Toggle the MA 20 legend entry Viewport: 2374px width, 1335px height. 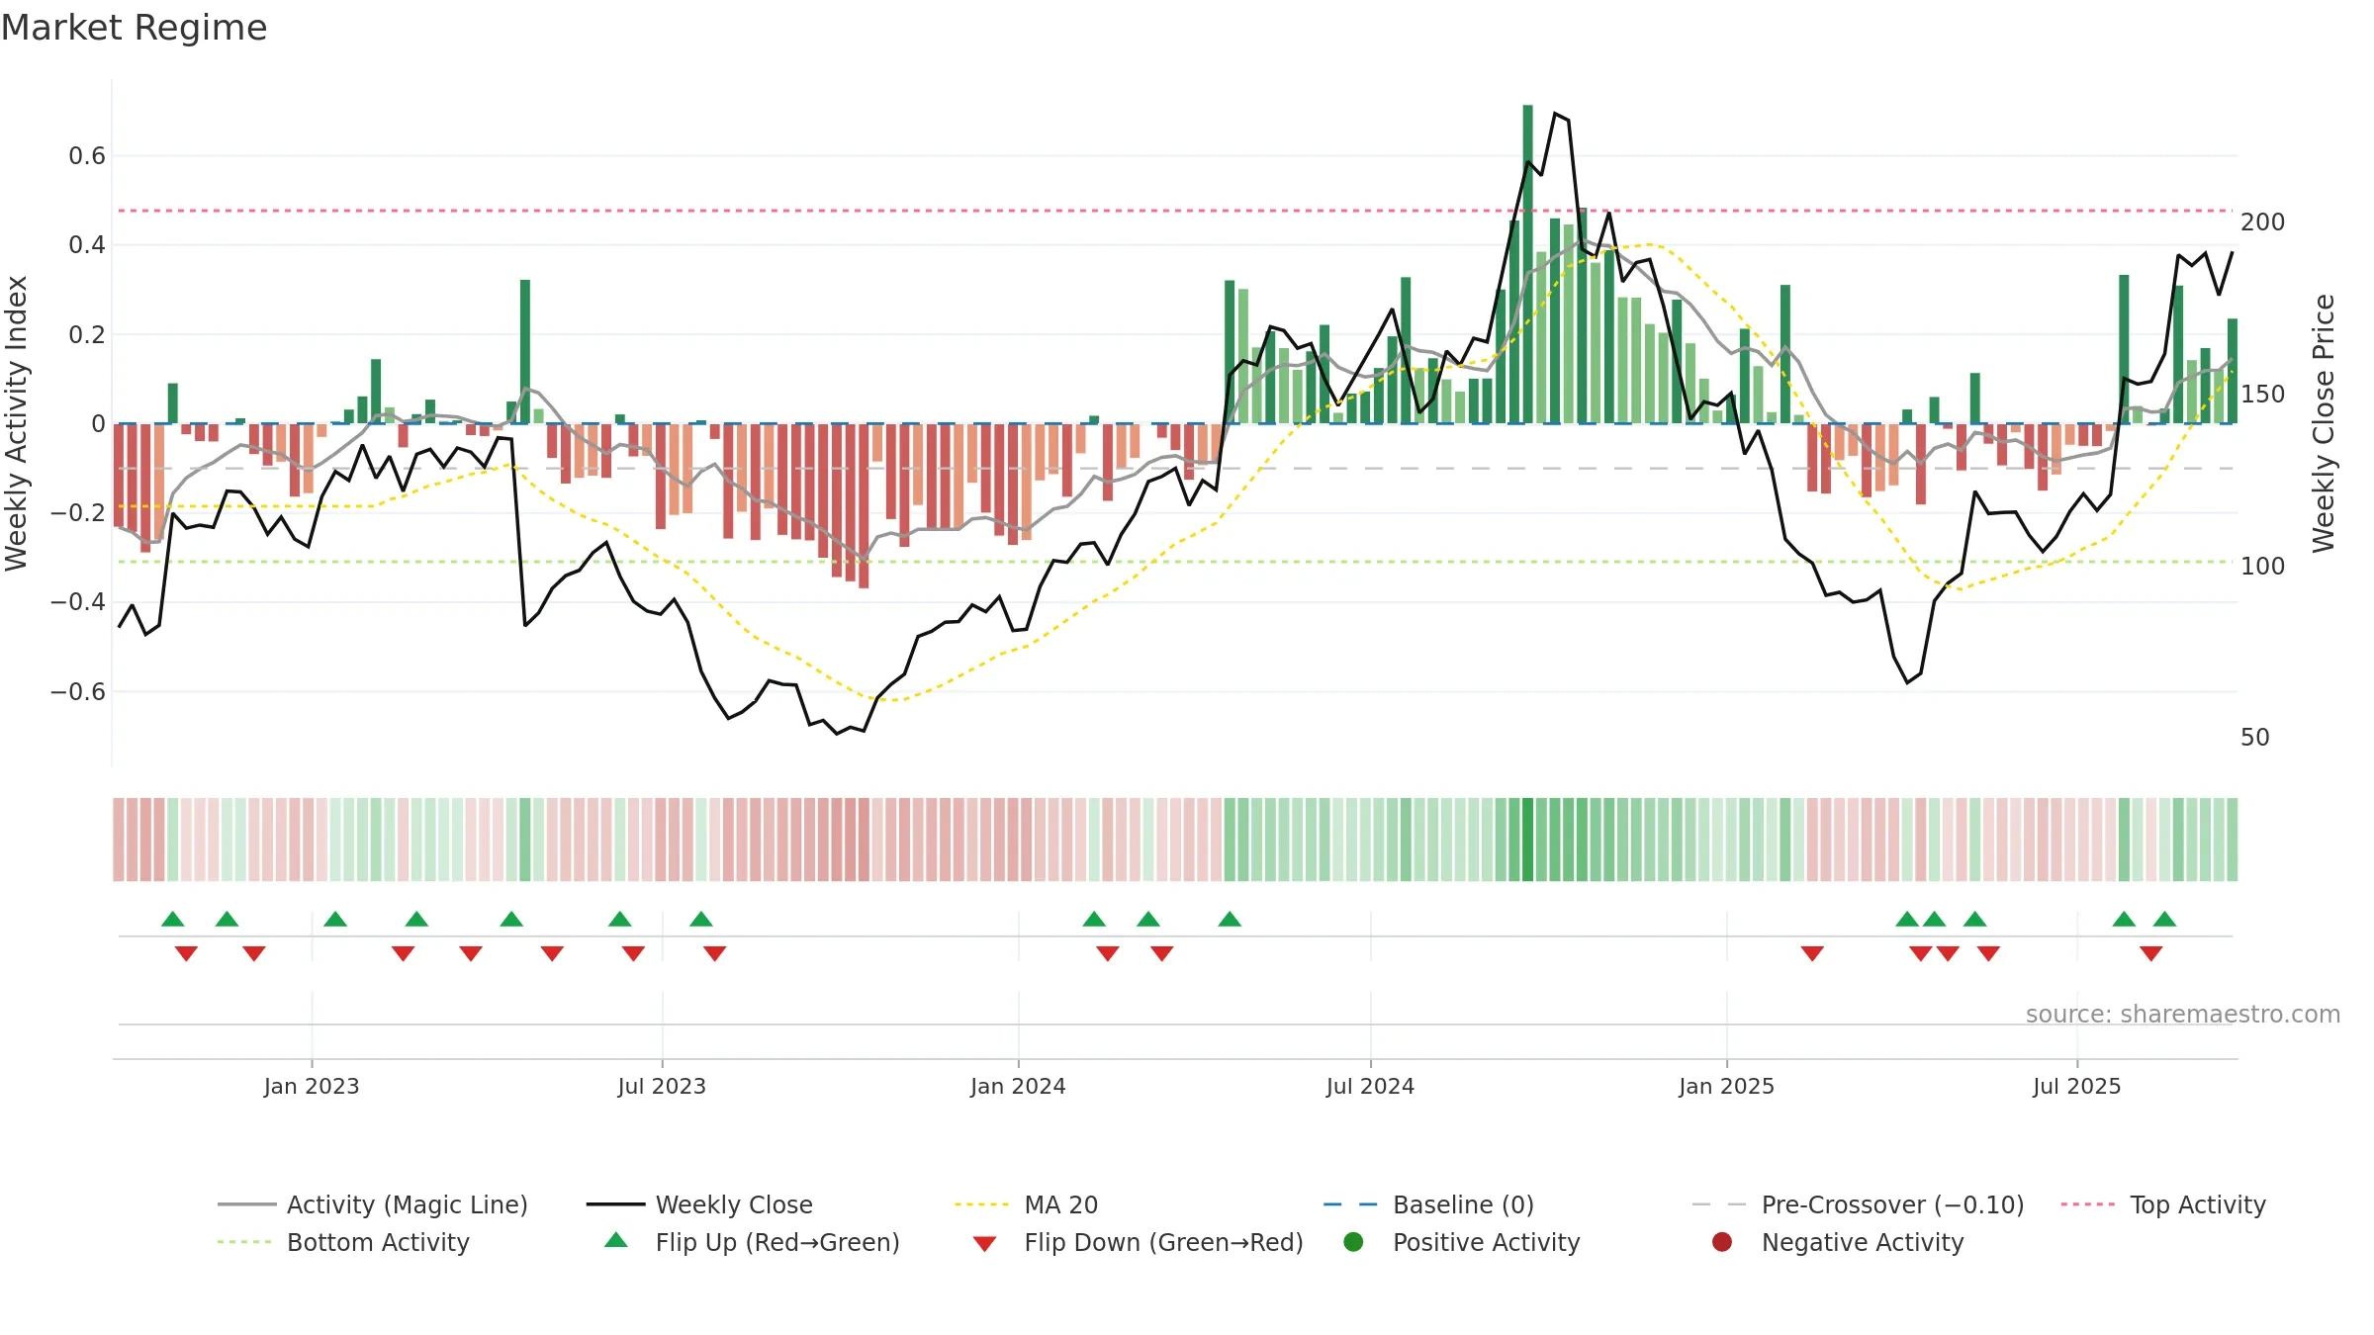(x=1026, y=1204)
